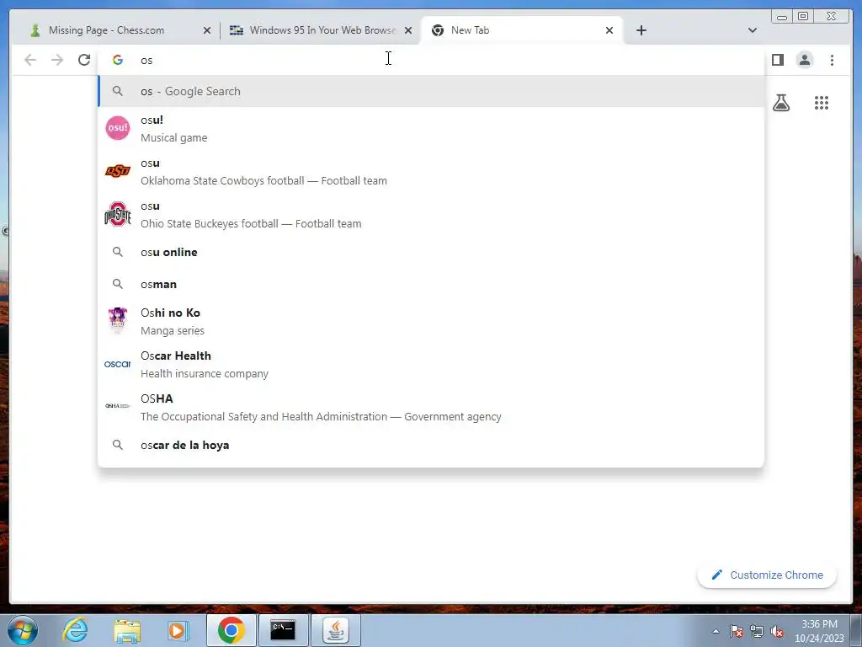Pick the 'osman' search suggestion
Screen dimensions: 862x647
click(430, 284)
